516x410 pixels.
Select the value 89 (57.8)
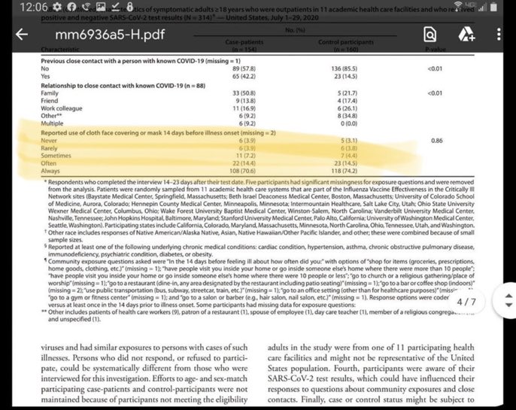pyautogui.click(x=244, y=68)
